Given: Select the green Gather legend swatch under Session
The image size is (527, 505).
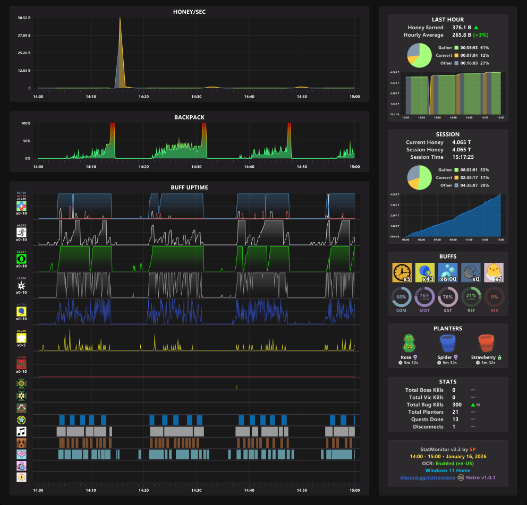Looking at the screenshot, I should (456, 170).
